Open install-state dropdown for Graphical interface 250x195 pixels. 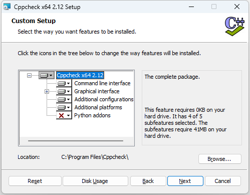pyautogui.click(x=64, y=91)
